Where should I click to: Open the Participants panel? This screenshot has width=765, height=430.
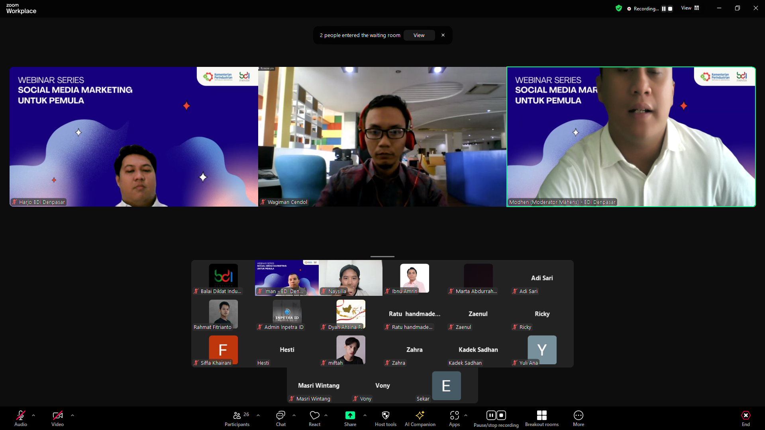click(x=237, y=418)
